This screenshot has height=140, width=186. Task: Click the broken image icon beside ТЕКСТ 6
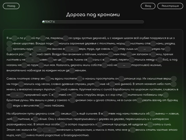(43, 22)
